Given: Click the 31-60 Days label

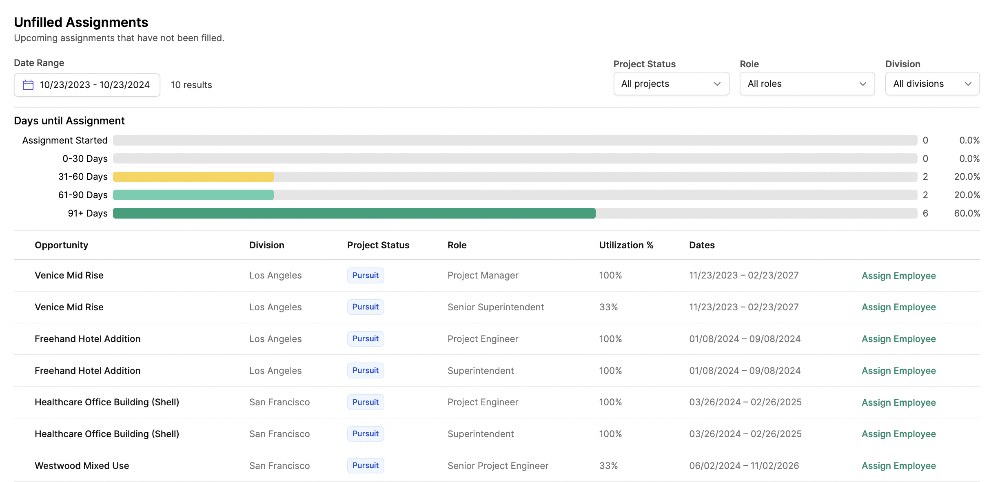Looking at the screenshot, I should pos(83,177).
